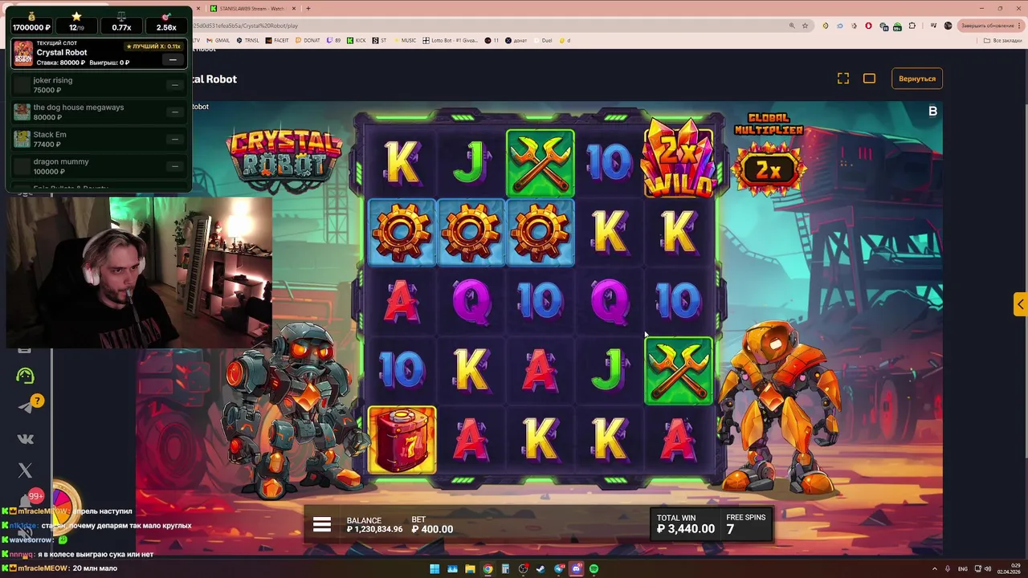The height and width of the screenshot is (578, 1028).
Task: Open the Lotto Bot bookmark
Action: (x=451, y=40)
